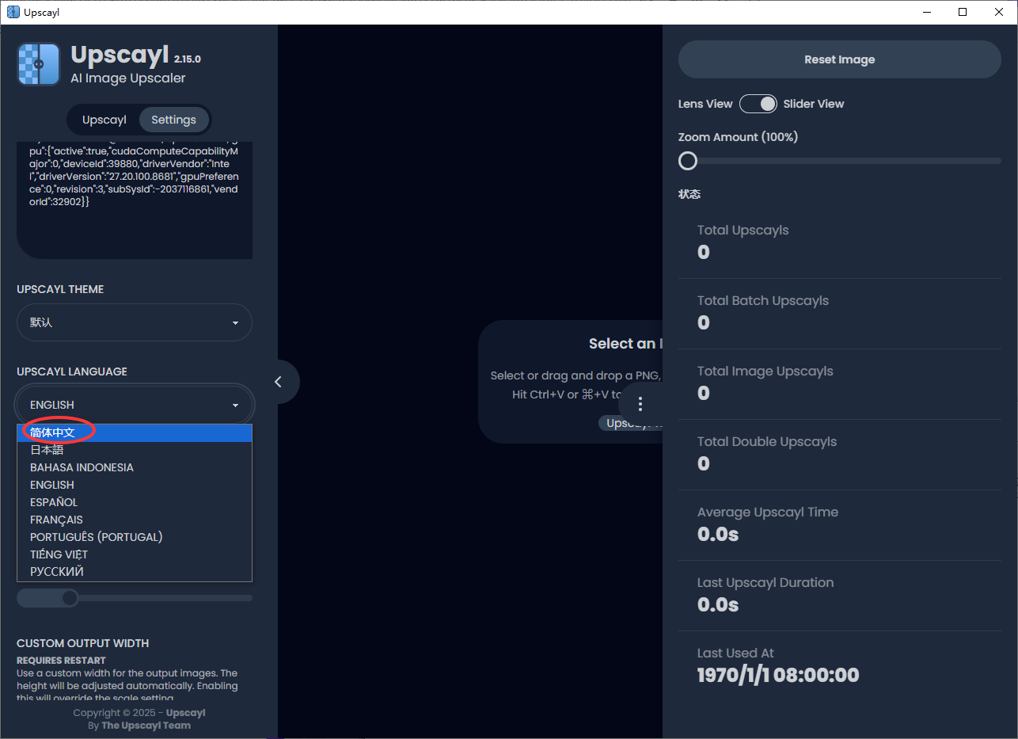
Task: Choose BAHASA INDONESIA language option
Action: 135,467
